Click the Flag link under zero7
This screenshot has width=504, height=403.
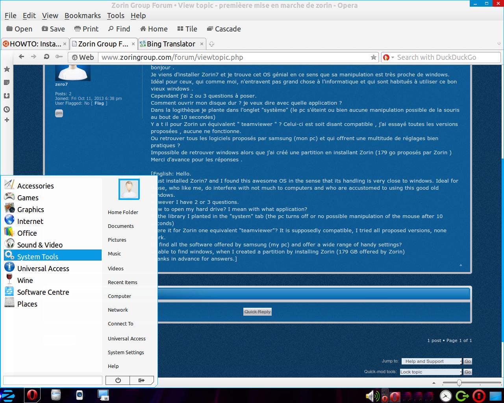(99, 103)
